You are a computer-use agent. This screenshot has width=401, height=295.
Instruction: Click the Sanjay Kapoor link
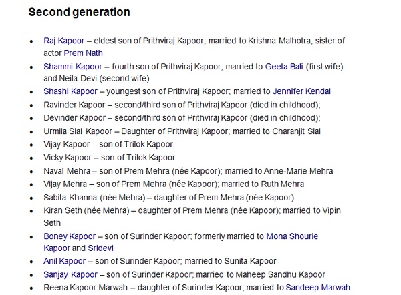pyautogui.click(x=71, y=274)
